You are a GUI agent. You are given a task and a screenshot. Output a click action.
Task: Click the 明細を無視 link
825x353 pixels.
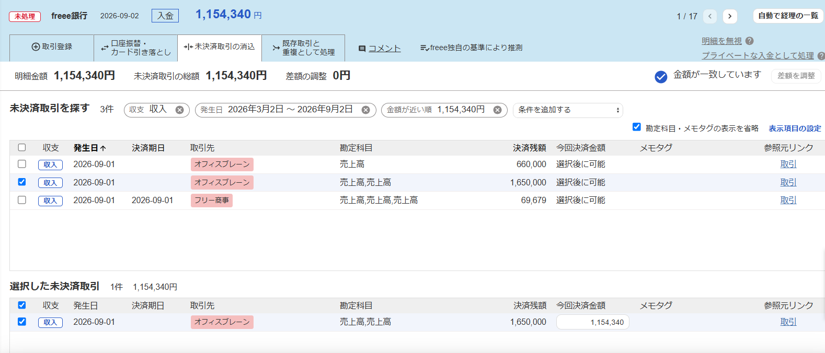point(721,41)
